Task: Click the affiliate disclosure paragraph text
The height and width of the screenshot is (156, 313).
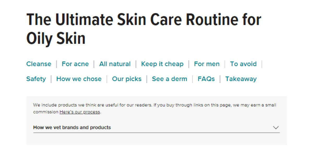Action: 154,105
